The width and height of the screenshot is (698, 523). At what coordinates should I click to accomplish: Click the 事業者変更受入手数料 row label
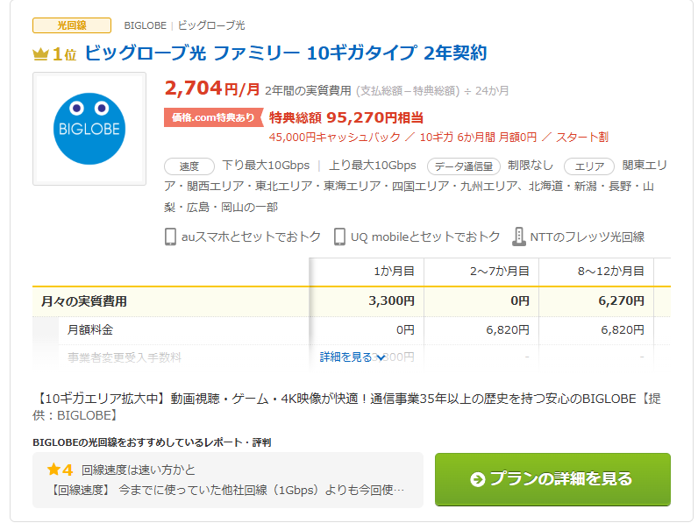pyautogui.click(x=125, y=357)
